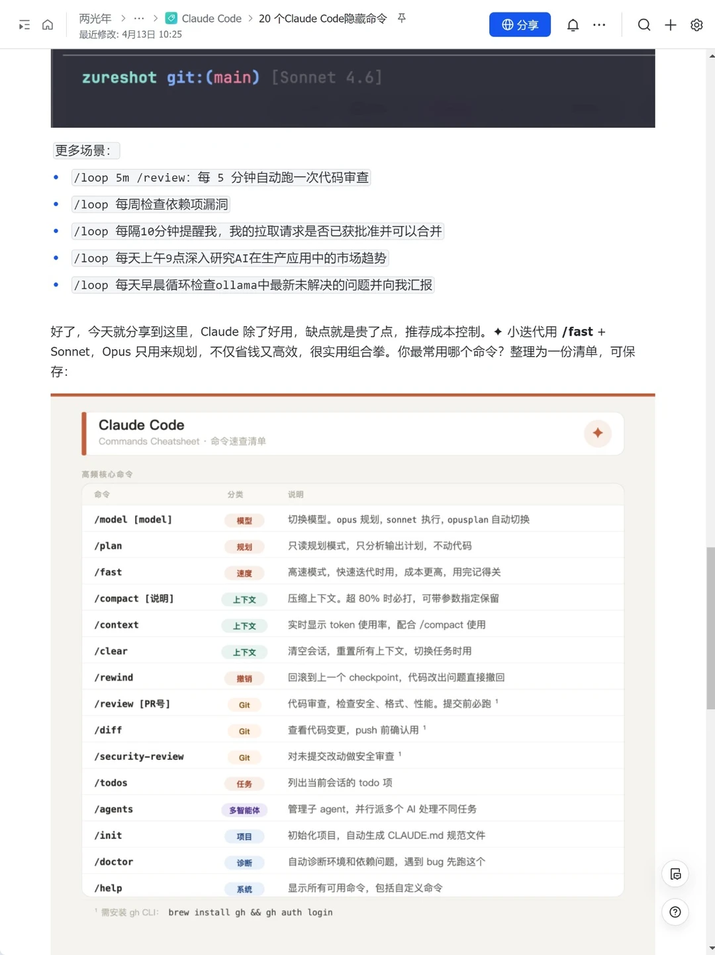Click the Claude Code folder tag icon
Viewport: 715px width, 955px height.
(x=171, y=19)
